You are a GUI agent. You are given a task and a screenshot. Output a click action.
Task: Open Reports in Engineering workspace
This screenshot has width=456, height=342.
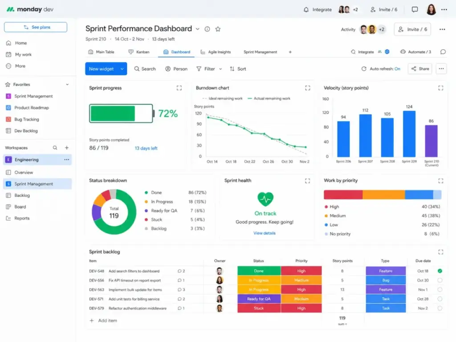tap(22, 218)
